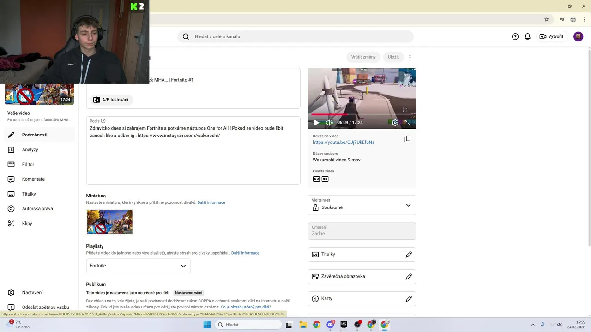
Task: Edit Titulky with the pencil icon
Action: point(409,255)
